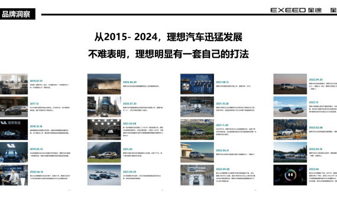Click the 2021.08.12 gong ceremony thumbnail

click(197, 84)
